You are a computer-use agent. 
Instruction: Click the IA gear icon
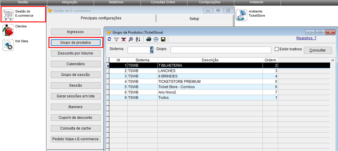pos(156,39)
